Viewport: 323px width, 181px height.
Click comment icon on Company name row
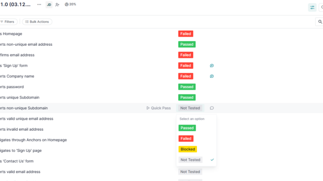(212, 76)
